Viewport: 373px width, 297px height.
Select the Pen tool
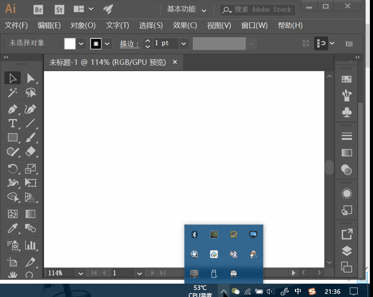13,109
